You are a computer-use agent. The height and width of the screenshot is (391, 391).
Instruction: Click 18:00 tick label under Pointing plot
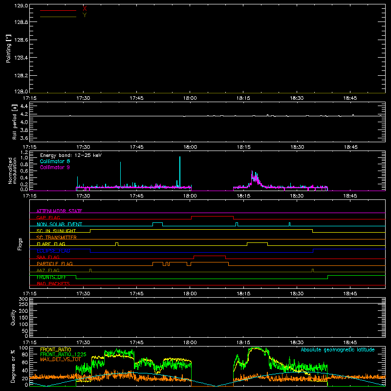pyautogui.click(x=190, y=98)
